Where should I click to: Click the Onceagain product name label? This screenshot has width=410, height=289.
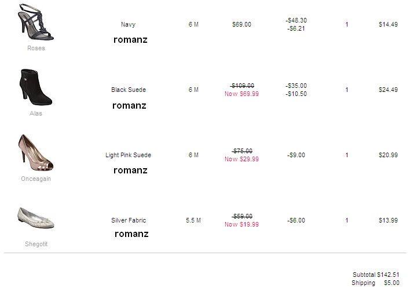36,179
